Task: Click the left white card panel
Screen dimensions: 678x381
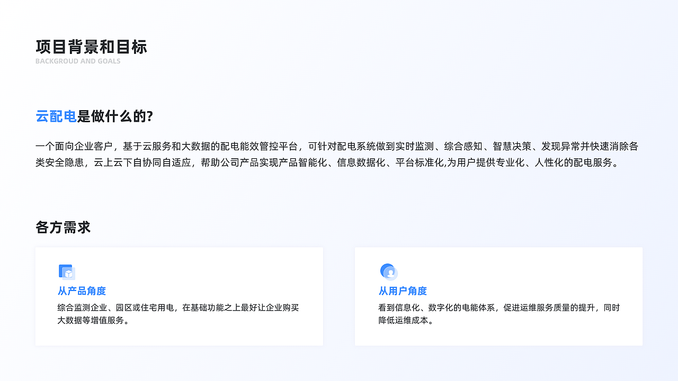Action: tap(179, 296)
